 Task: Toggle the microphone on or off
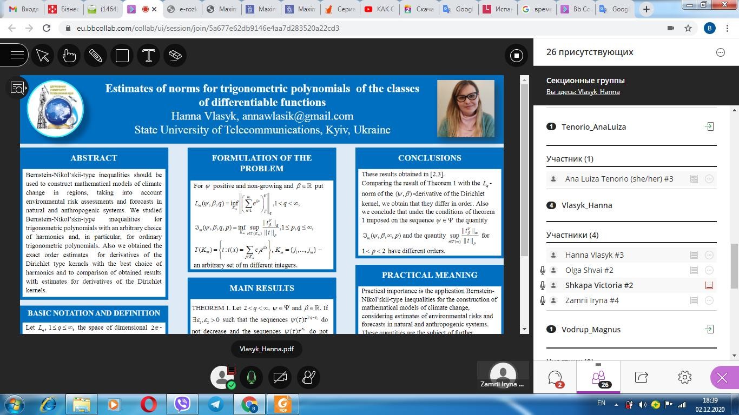coord(252,377)
